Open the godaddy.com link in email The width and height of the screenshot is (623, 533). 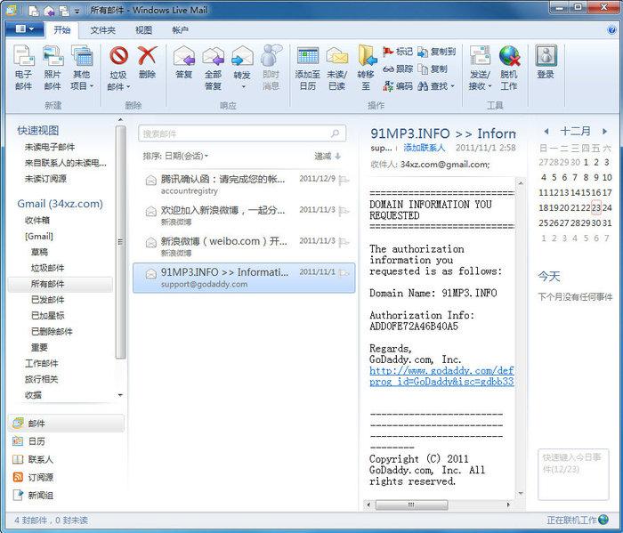click(x=441, y=376)
